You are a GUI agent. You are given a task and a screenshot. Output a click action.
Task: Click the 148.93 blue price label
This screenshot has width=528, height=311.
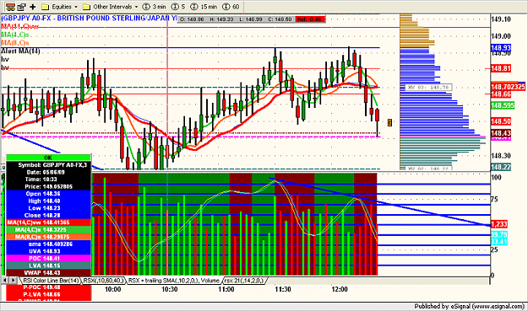click(x=501, y=48)
